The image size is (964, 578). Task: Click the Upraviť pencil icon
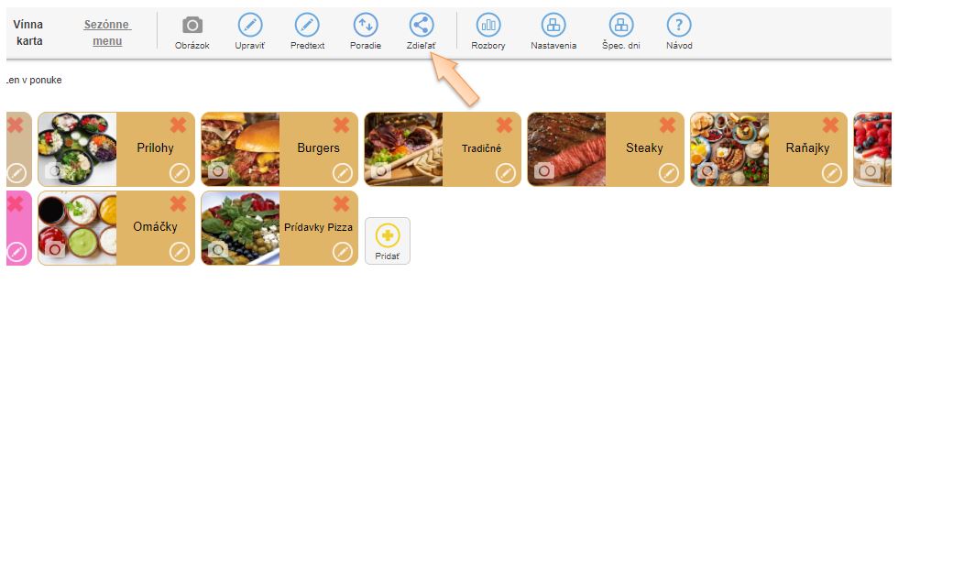click(249, 25)
